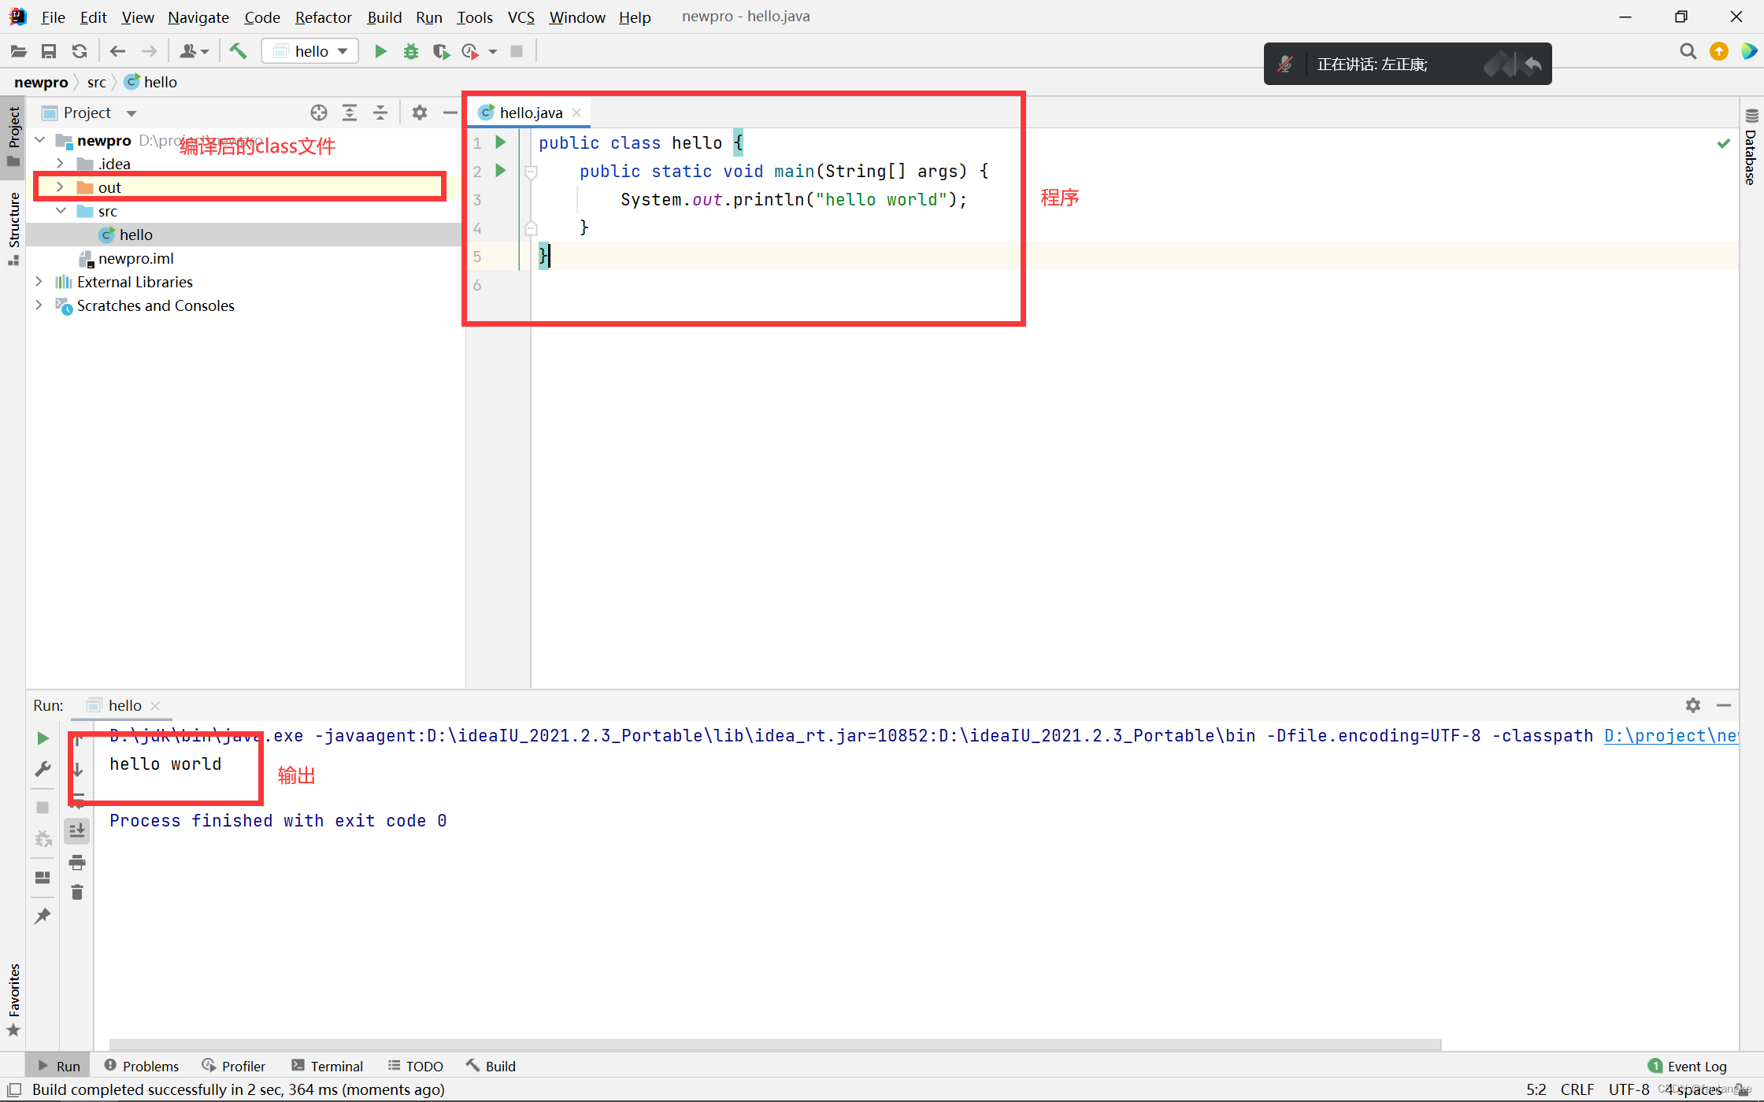
Task: Open the hello run configuration dropdown
Action: 310,51
